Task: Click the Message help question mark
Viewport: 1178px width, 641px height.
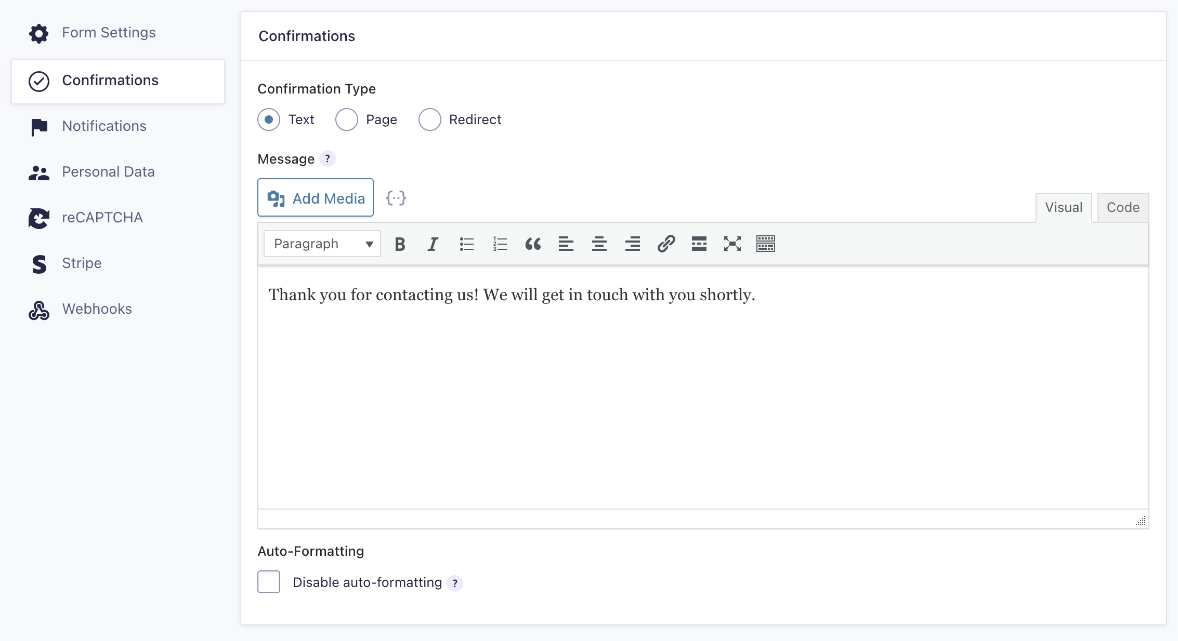Action: [328, 158]
